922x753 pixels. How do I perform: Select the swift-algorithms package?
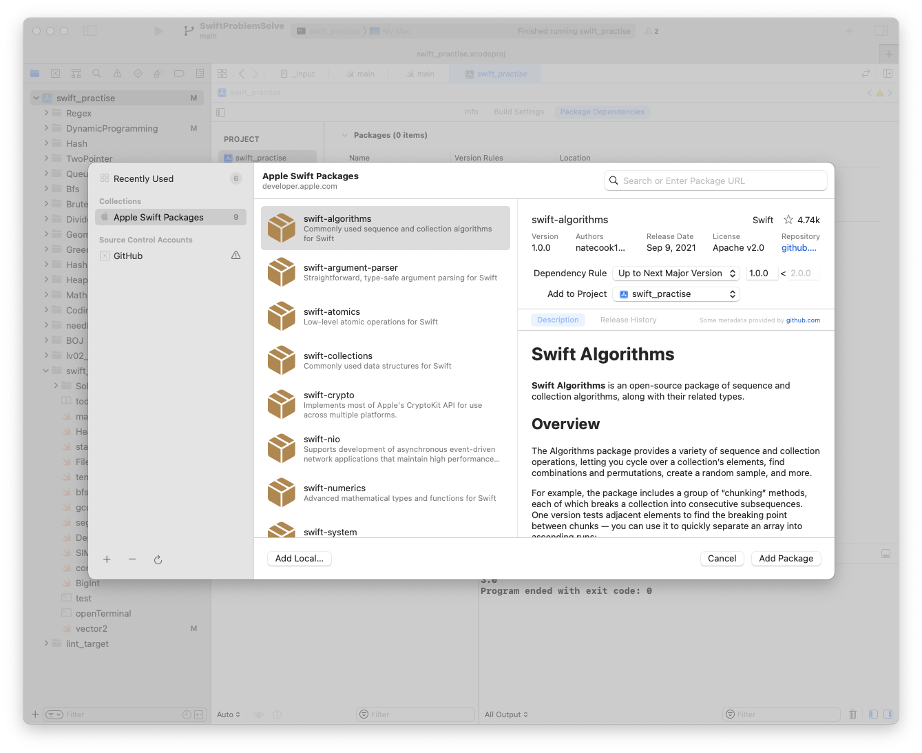point(385,228)
